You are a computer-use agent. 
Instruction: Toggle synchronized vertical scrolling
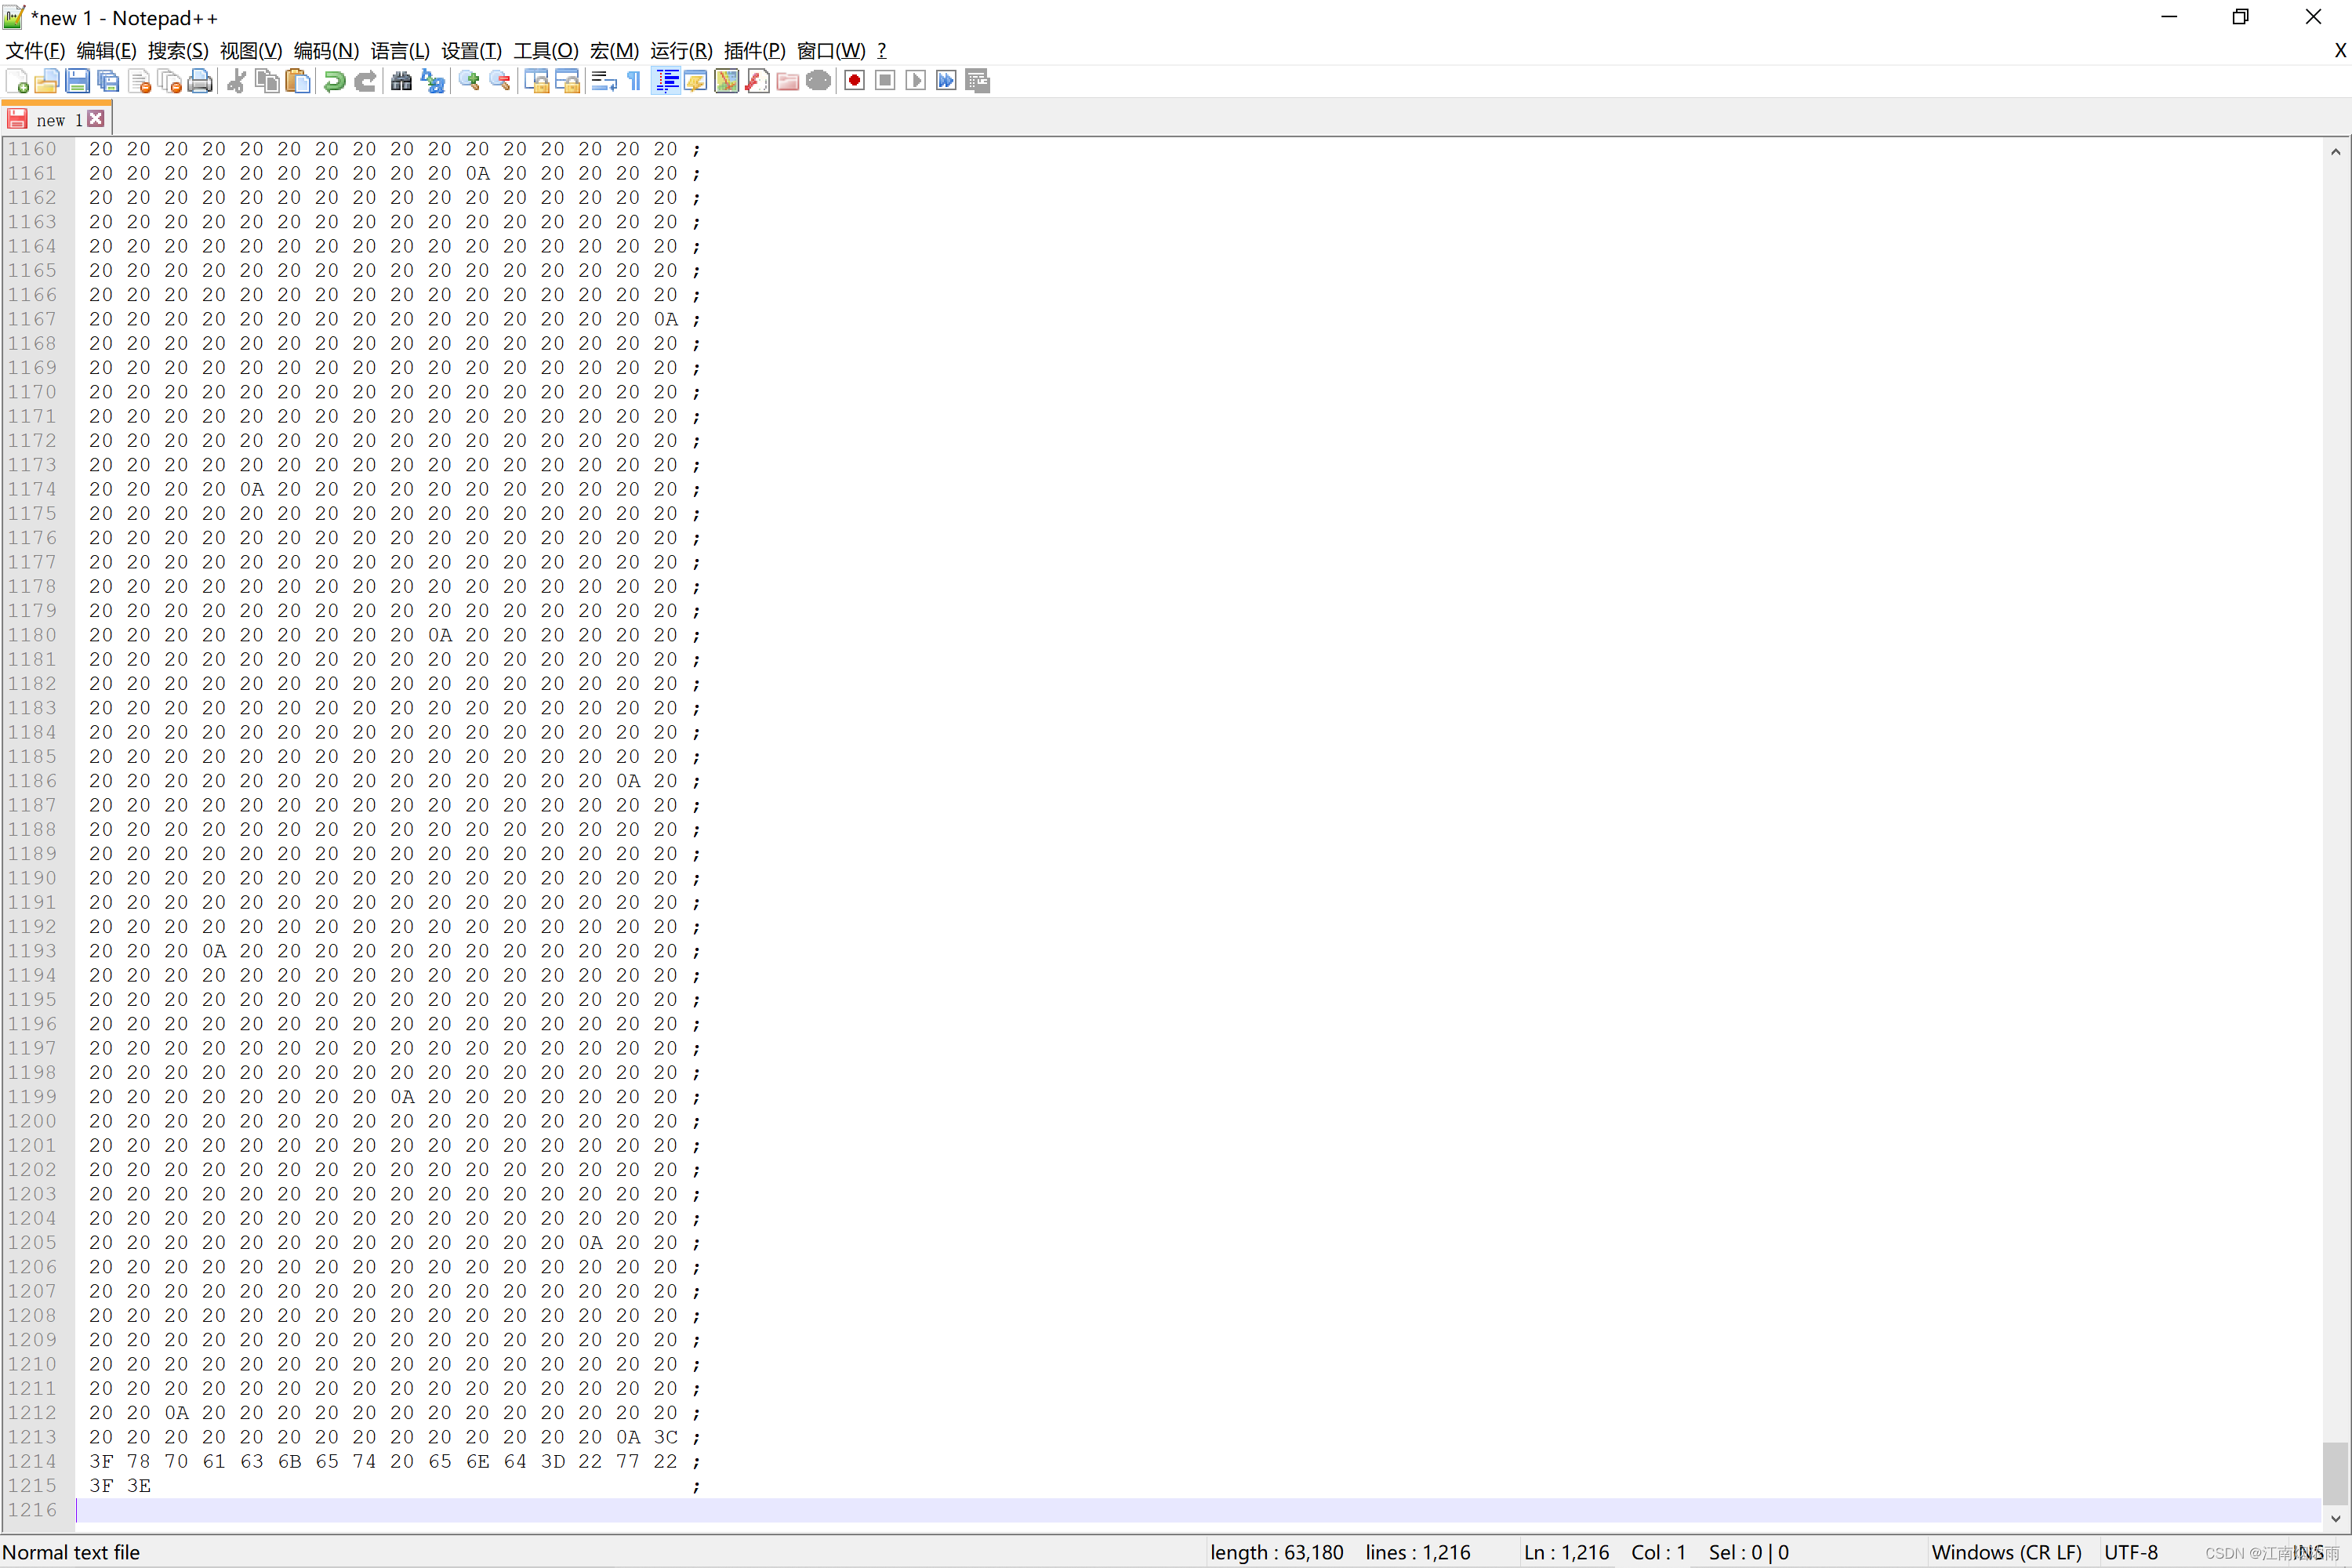(x=537, y=81)
